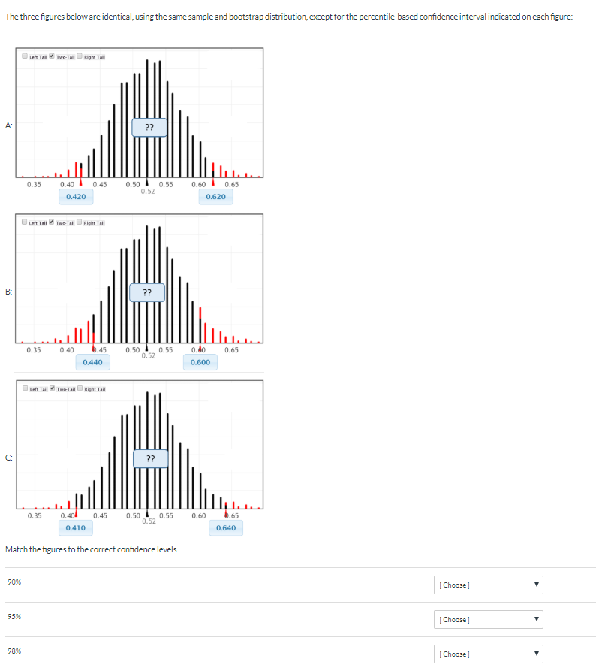
Task: Open the 95% confidence level dropdown
Action: pyautogui.click(x=488, y=620)
